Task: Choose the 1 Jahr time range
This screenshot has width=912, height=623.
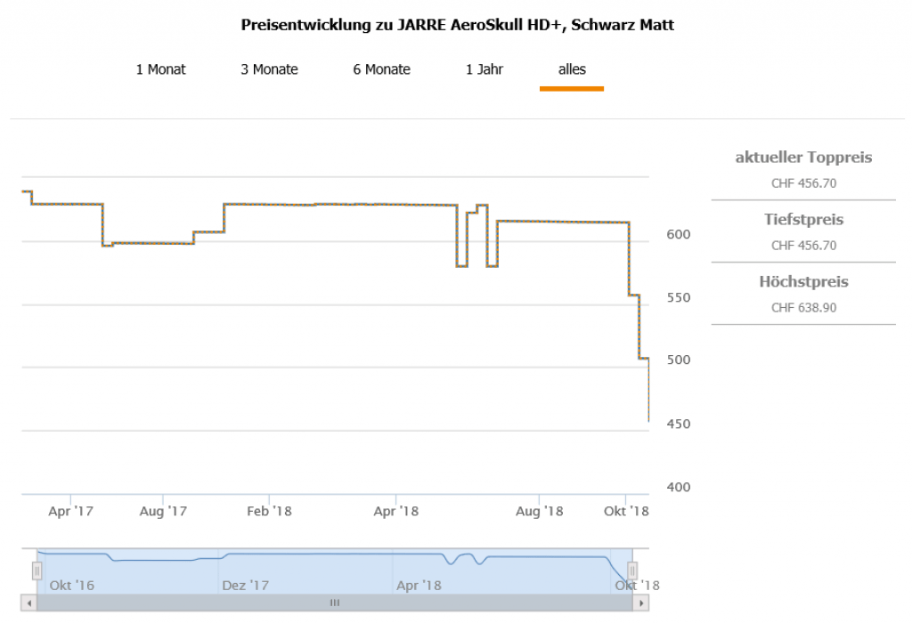Action: [x=484, y=69]
